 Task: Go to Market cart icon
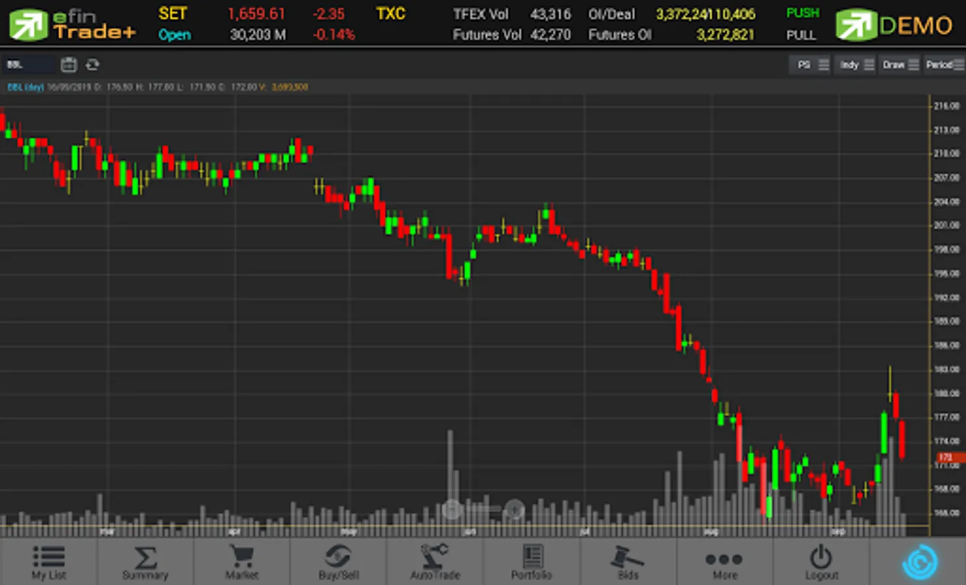(242, 561)
